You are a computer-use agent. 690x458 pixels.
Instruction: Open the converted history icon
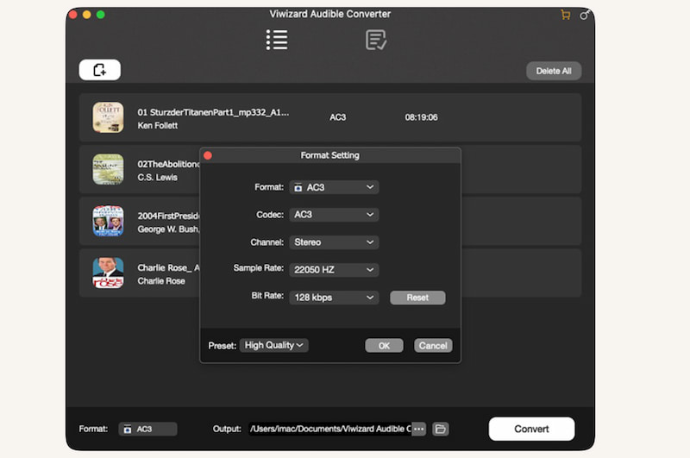coord(376,40)
